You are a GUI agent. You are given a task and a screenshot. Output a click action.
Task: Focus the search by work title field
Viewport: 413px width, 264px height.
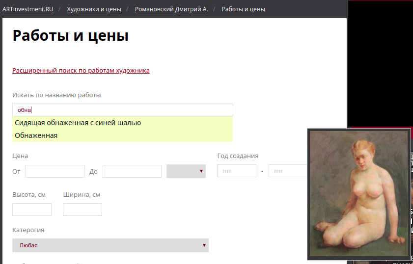tap(122, 110)
